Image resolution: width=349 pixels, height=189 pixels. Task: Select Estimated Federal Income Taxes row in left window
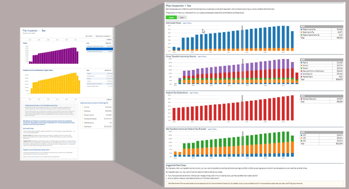(x=100, y=46)
